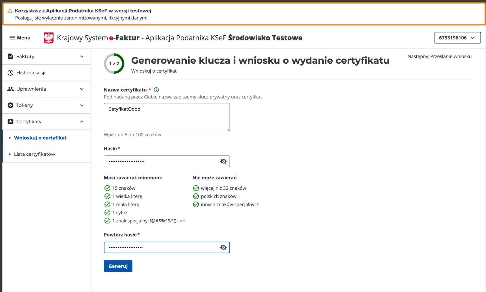This screenshot has width=486, height=292.
Task: Select the Tokeny target icon
Action: (x=10, y=105)
